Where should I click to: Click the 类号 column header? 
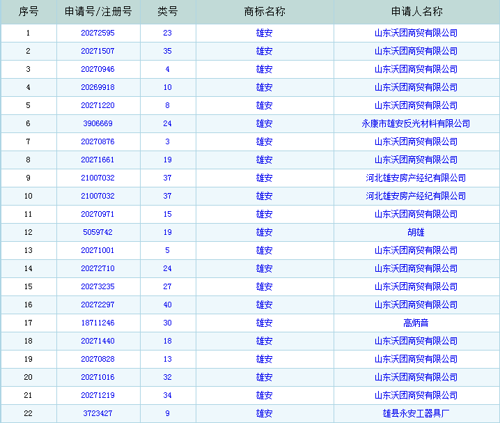point(168,11)
